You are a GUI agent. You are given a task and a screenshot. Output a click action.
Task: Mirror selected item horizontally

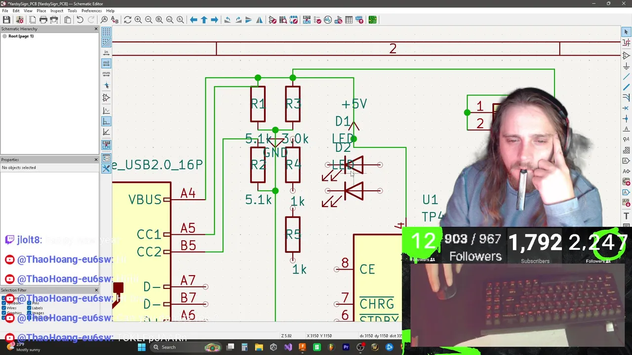point(259,20)
